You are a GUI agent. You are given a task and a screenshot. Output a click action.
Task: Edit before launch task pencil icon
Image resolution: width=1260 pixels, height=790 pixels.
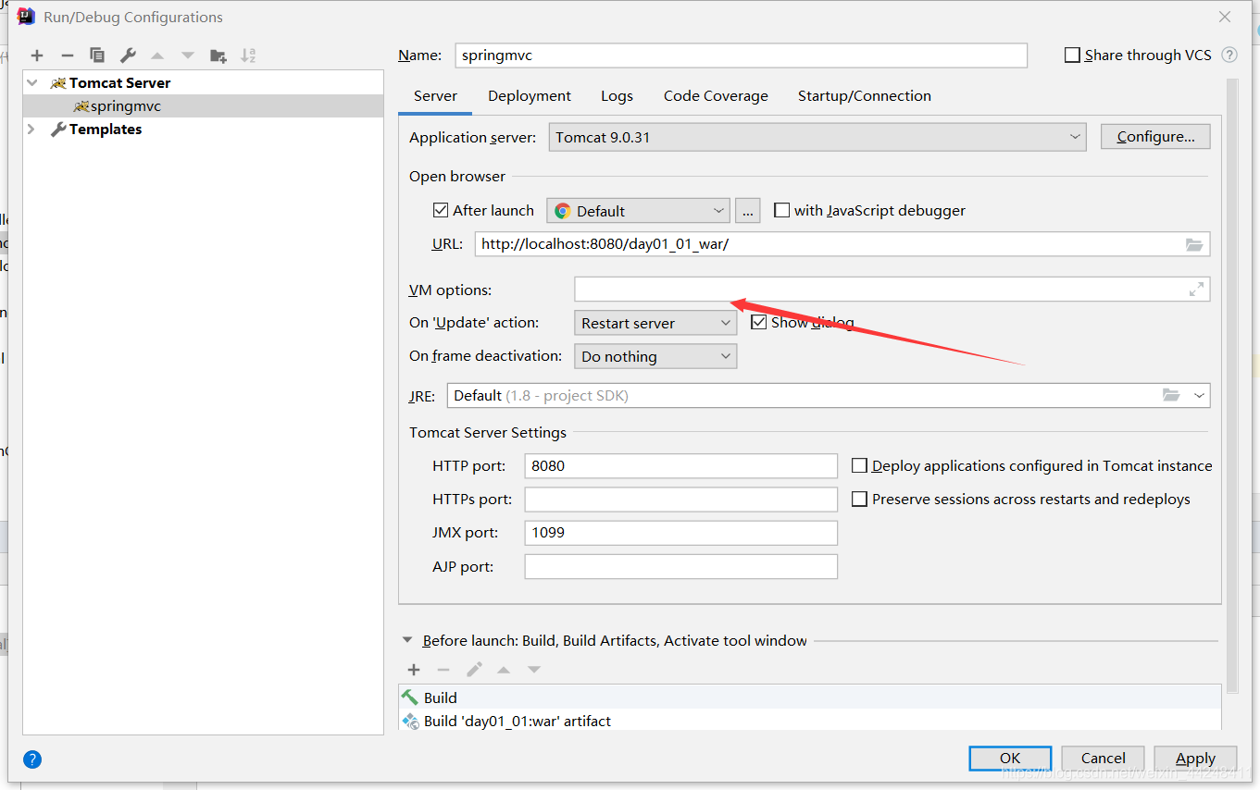(474, 670)
